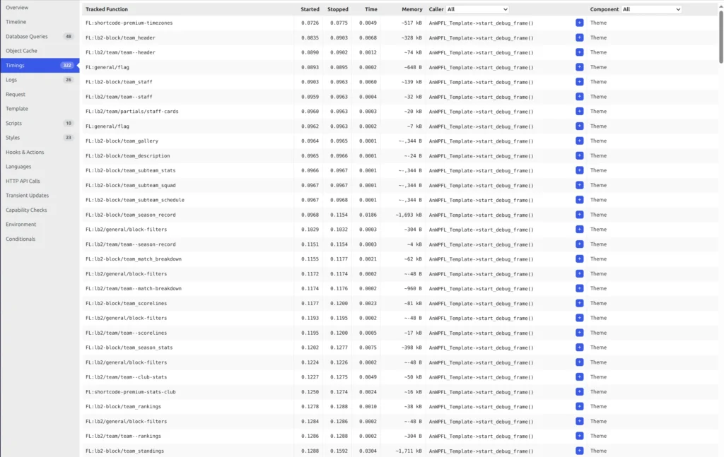The height and width of the screenshot is (457, 724).
Task: Click the ~1,711 kB memory value
Action: click(409, 451)
